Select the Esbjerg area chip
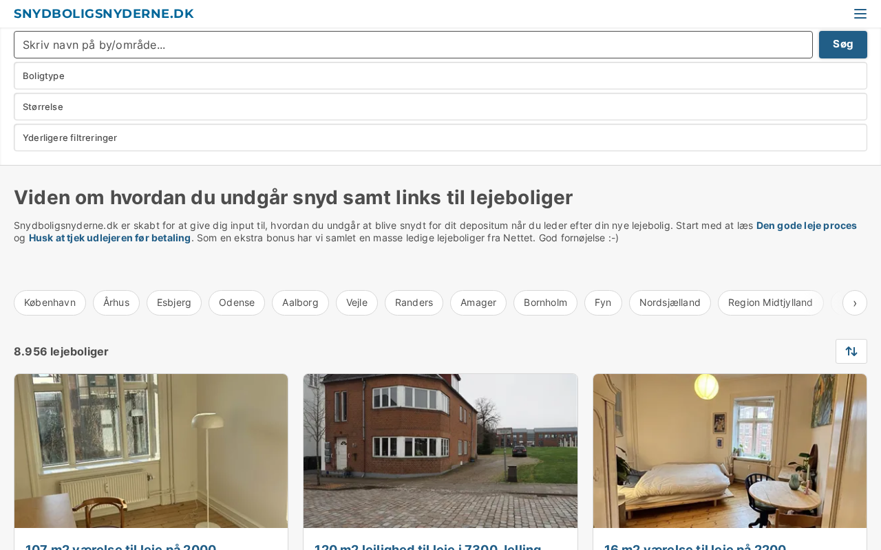The height and width of the screenshot is (550, 881). (174, 302)
